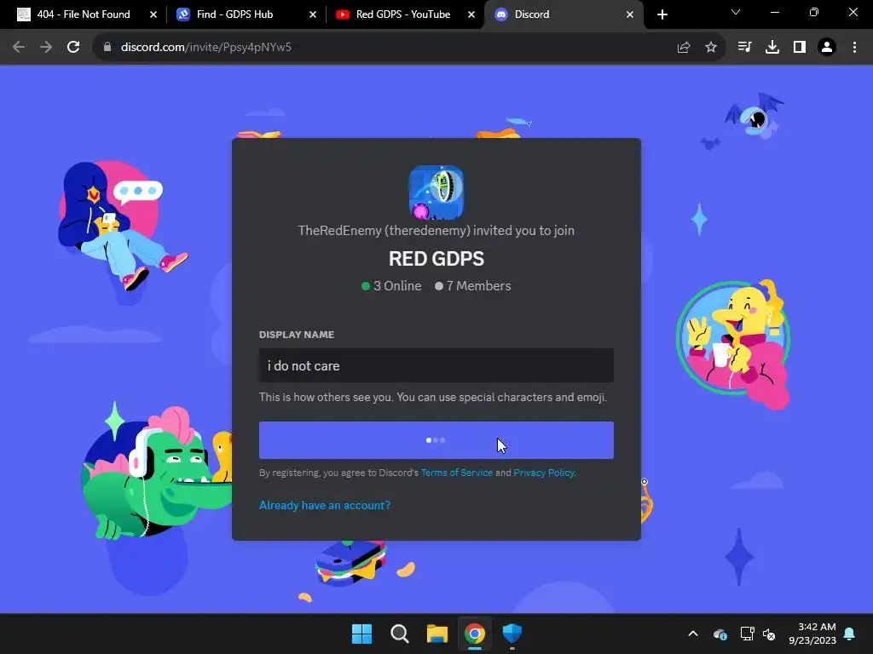Image resolution: width=873 pixels, height=654 pixels.
Task: Click the 7 Members count text
Action: click(472, 286)
